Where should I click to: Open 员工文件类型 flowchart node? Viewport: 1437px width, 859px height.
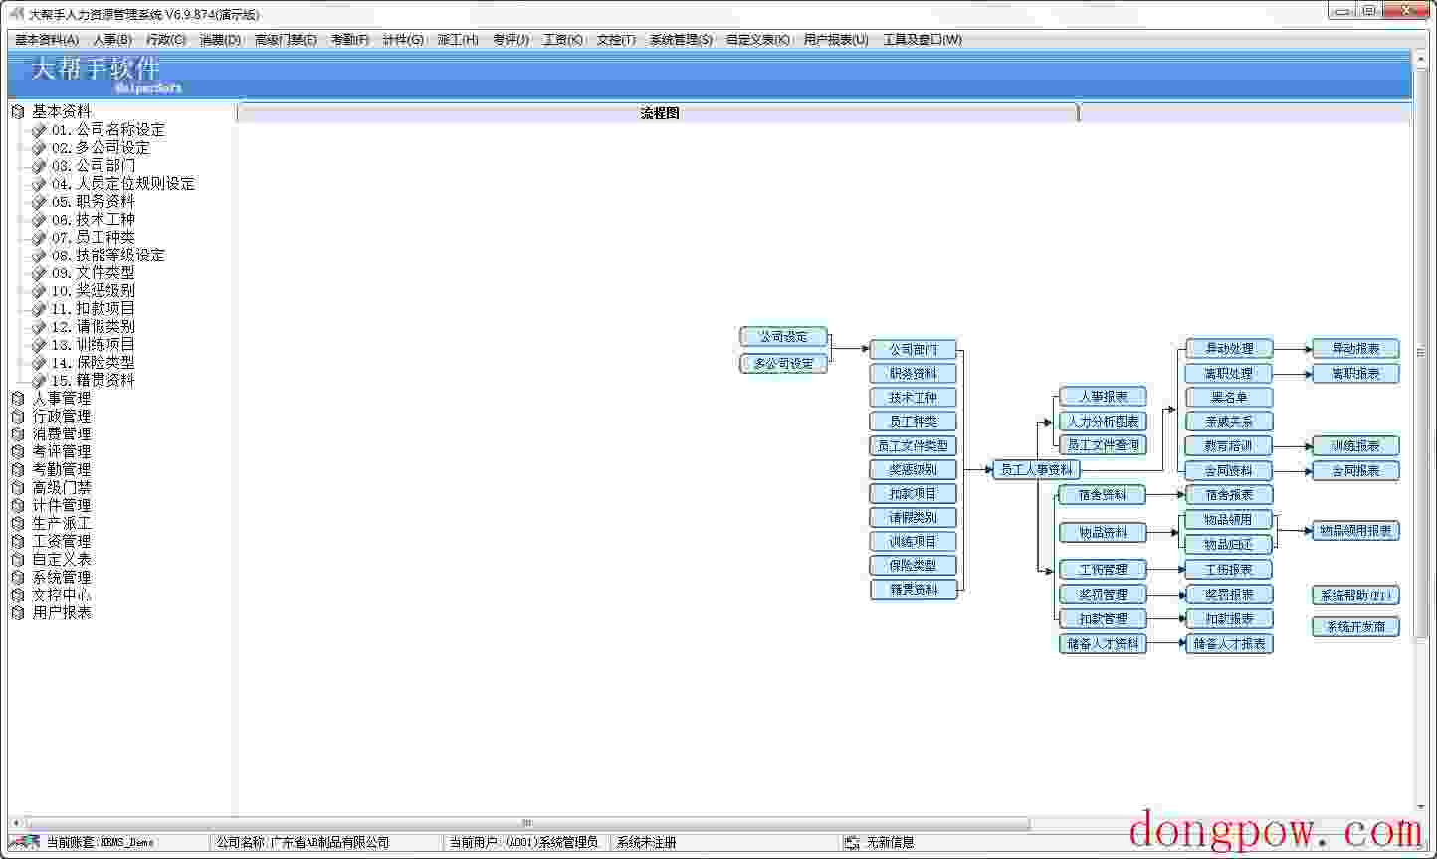pyautogui.click(x=913, y=446)
